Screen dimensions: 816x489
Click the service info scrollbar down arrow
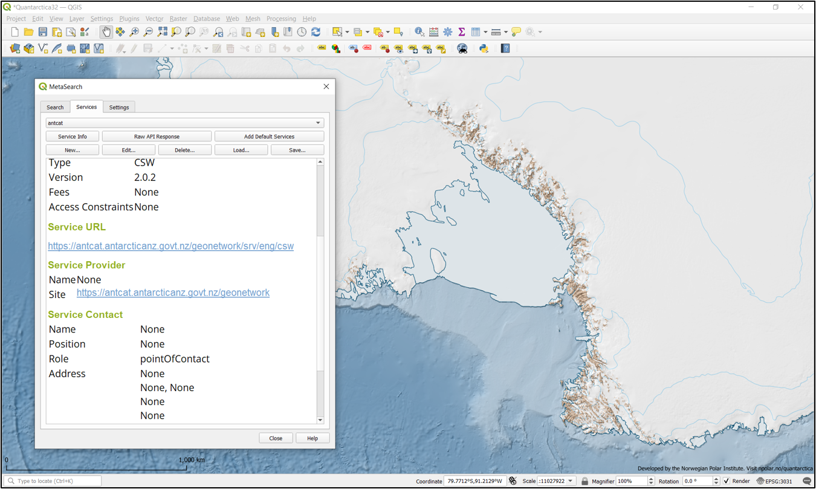tap(320, 420)
